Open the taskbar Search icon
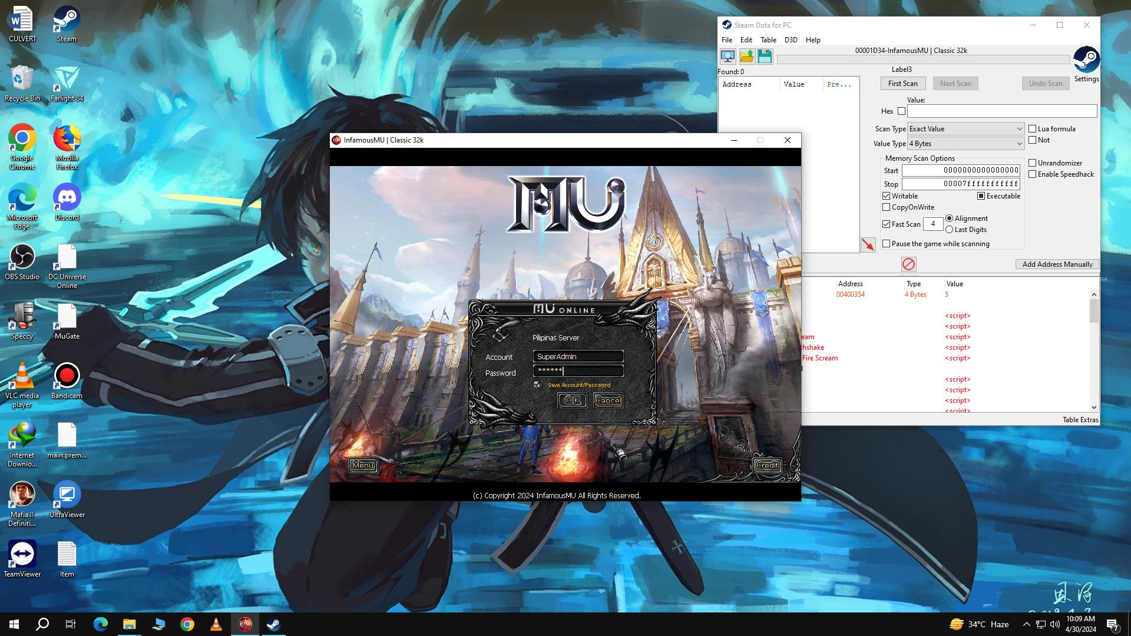Viewport: 1131px width, 636px height. pos(42,624)
